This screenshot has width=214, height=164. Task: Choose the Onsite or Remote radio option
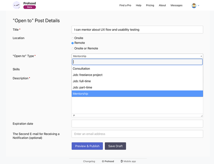coord(72,49)
